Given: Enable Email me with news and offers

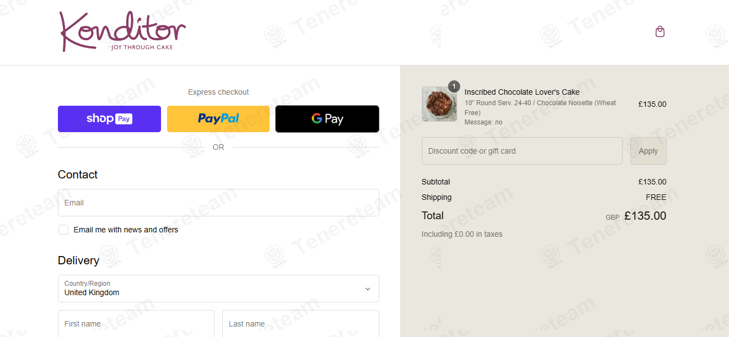Looking at the screenshot, I should [x=63, y=230].
